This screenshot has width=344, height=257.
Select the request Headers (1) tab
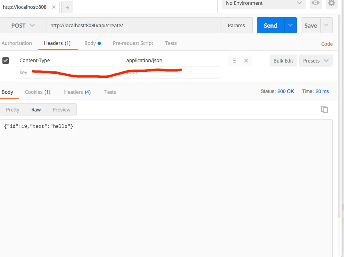(x=57, y=43)
